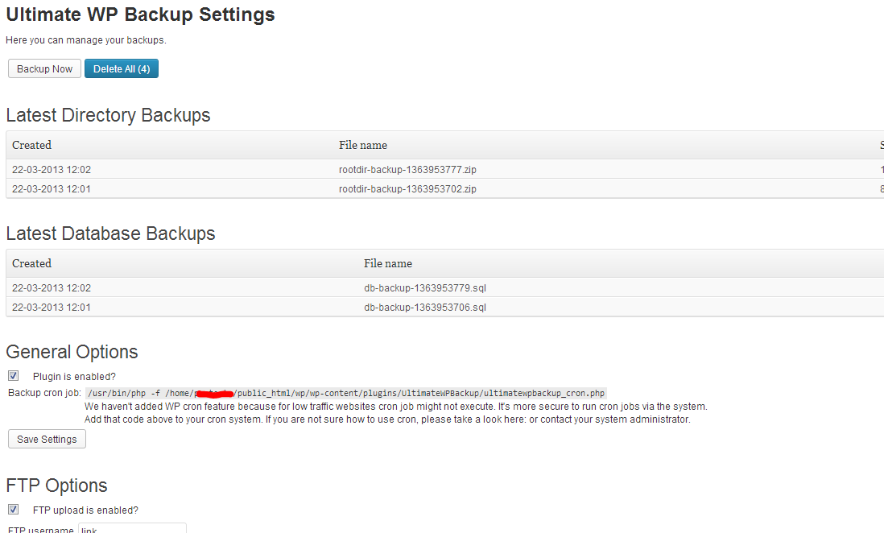
Task: Click 'Here you can manage your backups' text
Action: (x=85, y=40)
